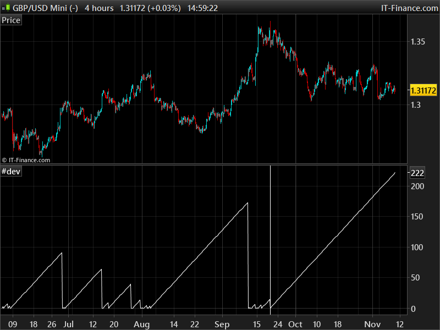Click the Sep label on time axis
Screen dimensions: 440x330
pyautogui.click(x=222, y=324)
